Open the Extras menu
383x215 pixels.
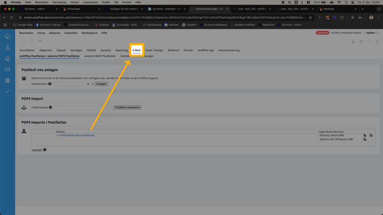(41, 33)
